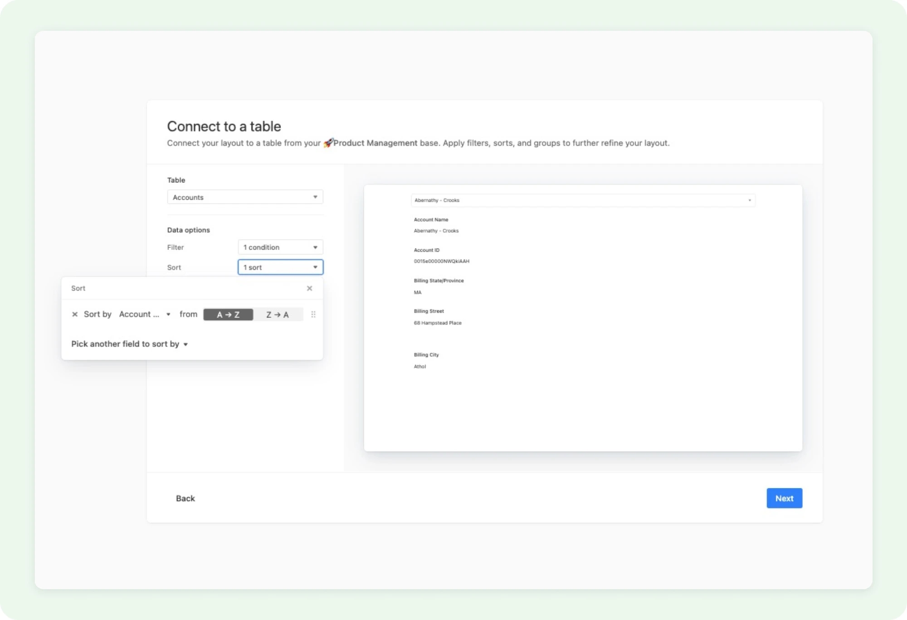The image size is (907, 620).
Task: Click the Billing Street value 68 Hampstead Place
Action: pos(438,323)
